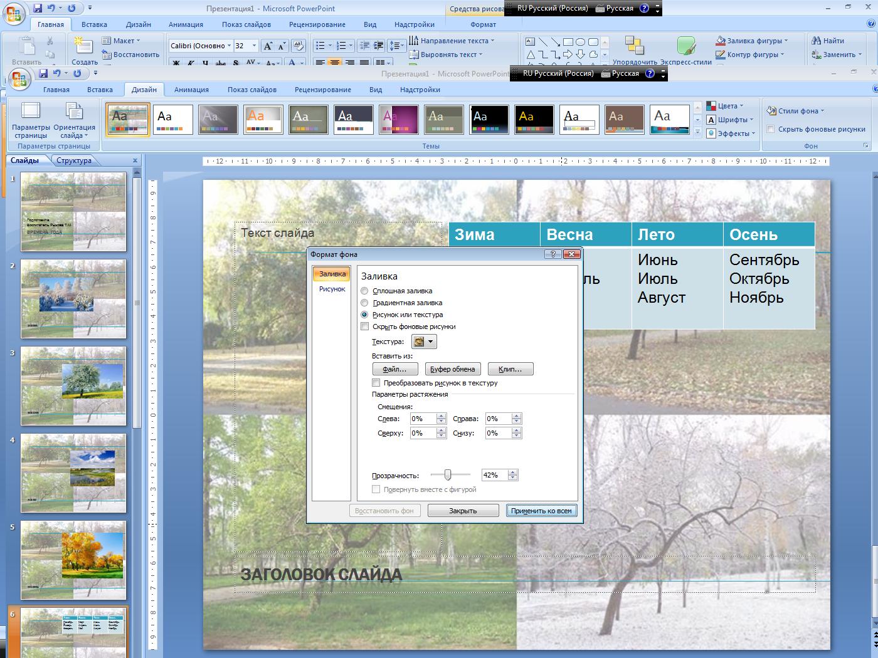Open the Фон group dialog launcher
The height and width of the screenshot is (658, 878).
pyautogui.click(x=866, y=145)
